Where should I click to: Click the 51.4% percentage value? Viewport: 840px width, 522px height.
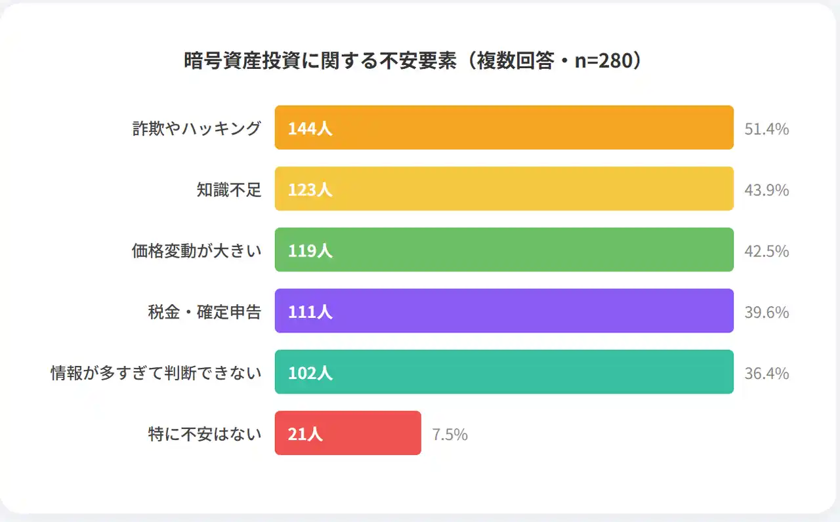tap(766, 129)
